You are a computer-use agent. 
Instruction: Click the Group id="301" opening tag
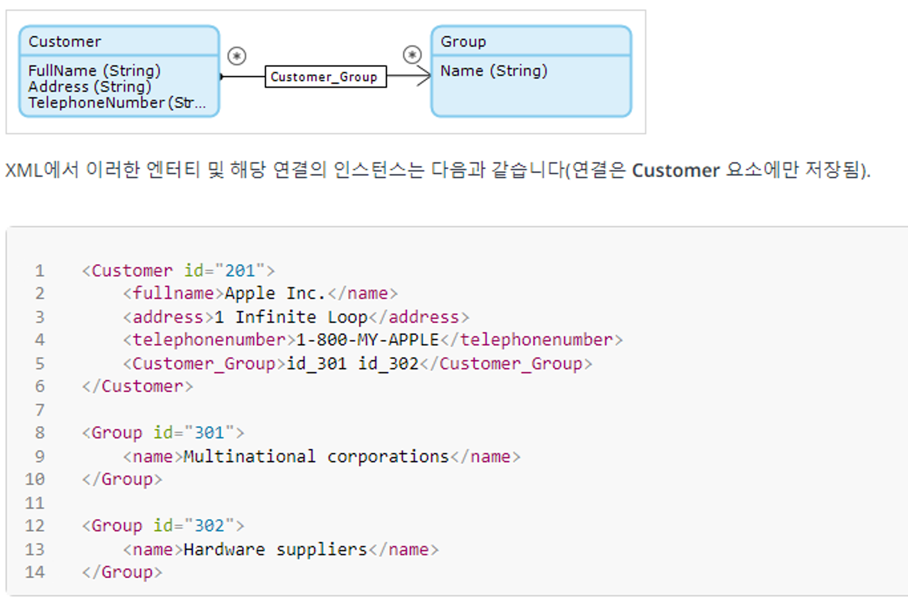[x=163, y=433]
